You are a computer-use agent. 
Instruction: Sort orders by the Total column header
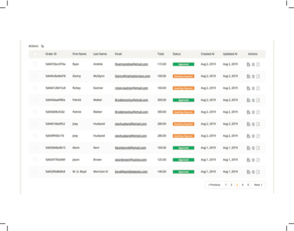pyautogui.click(x=160, y=54)
